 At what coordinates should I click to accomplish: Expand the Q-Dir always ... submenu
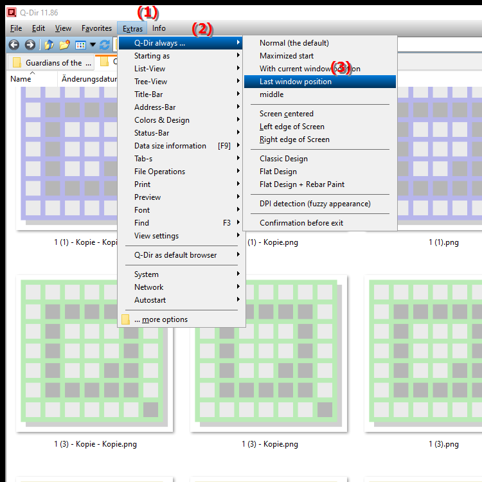pos(181,43)
